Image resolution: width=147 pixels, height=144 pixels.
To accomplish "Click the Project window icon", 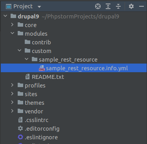I will pos(9,7).
